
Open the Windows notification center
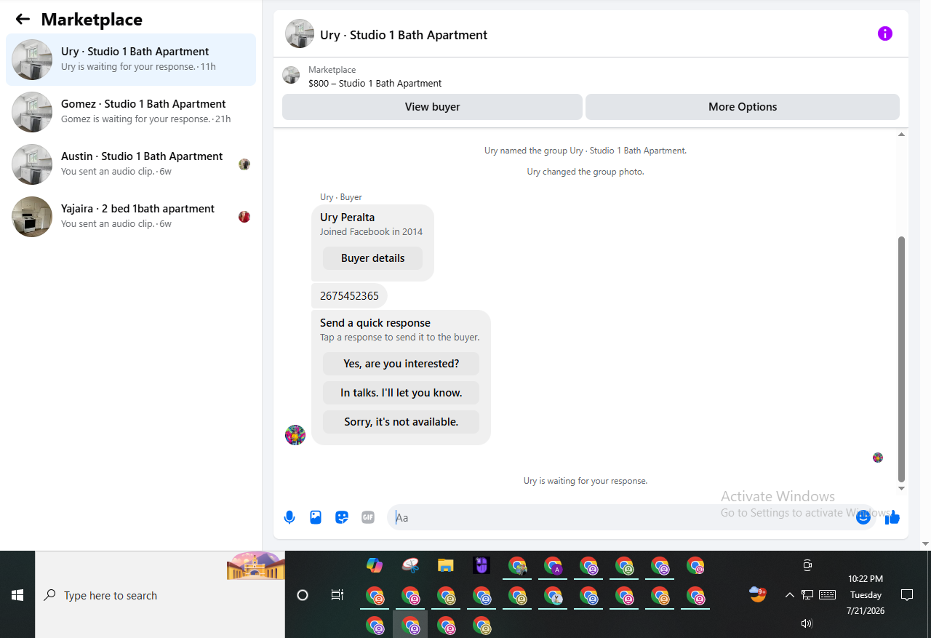click(x=907, y=595)
